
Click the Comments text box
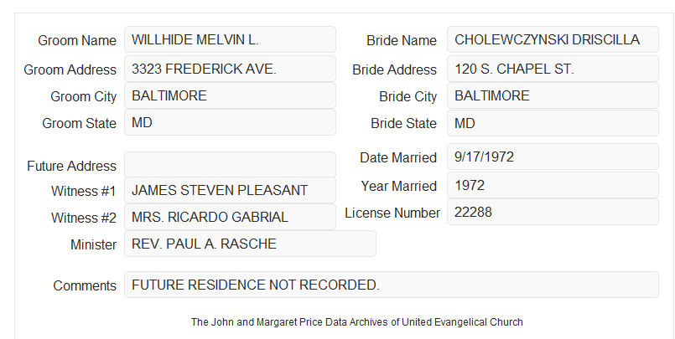pos(392,285)
